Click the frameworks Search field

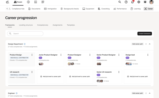25,34
